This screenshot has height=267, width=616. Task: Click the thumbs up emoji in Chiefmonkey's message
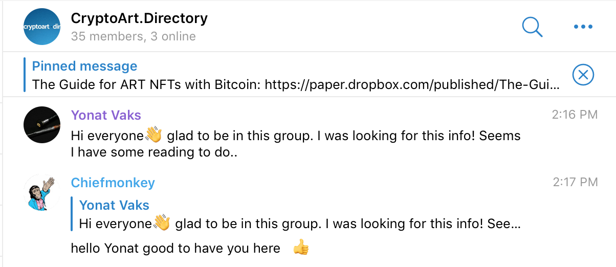click(x=301, y=249)
